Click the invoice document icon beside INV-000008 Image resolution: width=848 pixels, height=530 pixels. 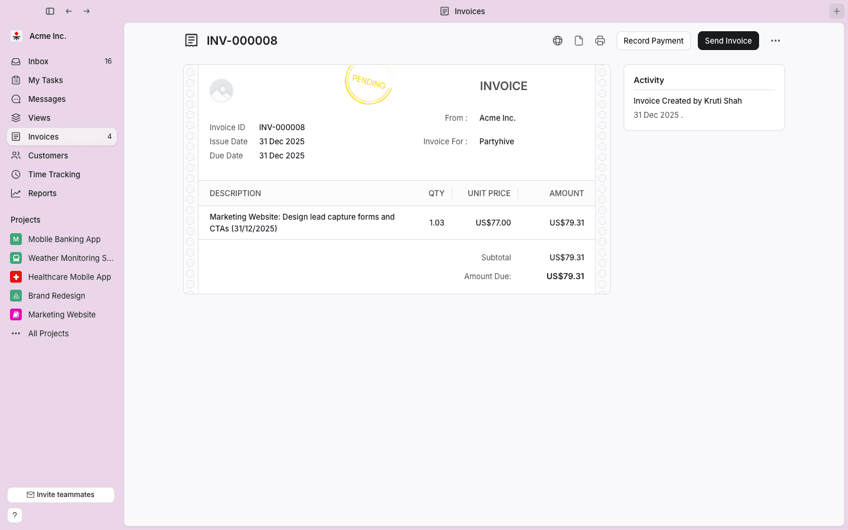(x=191, y=41)
